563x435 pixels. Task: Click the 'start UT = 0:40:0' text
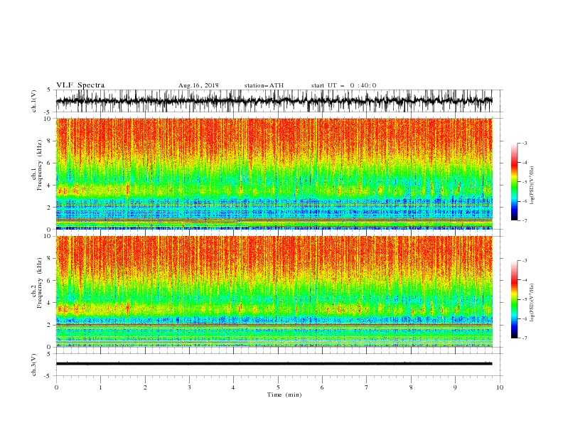coord(343,85)
